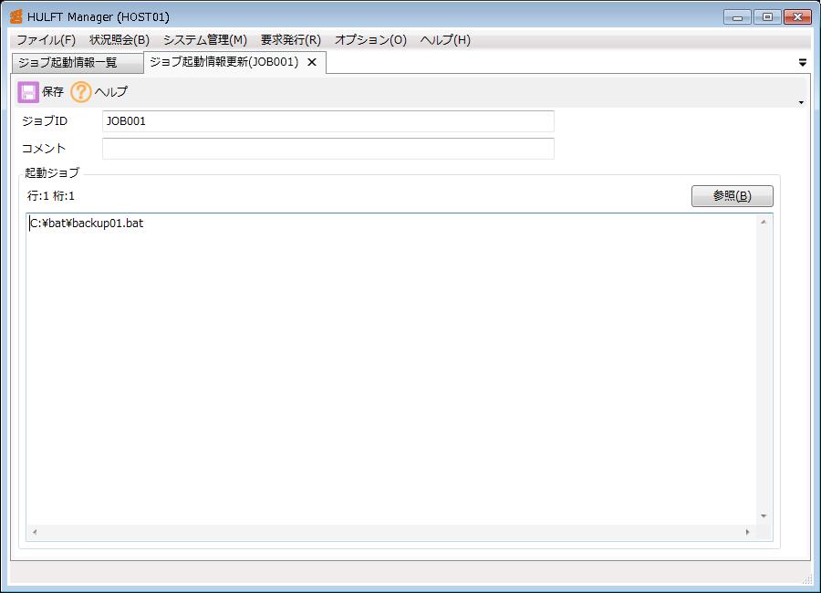The image size is (821, 593).
Task: Close the JOB001 update tab
Action: pyautogui.click(x=312, y=62)
